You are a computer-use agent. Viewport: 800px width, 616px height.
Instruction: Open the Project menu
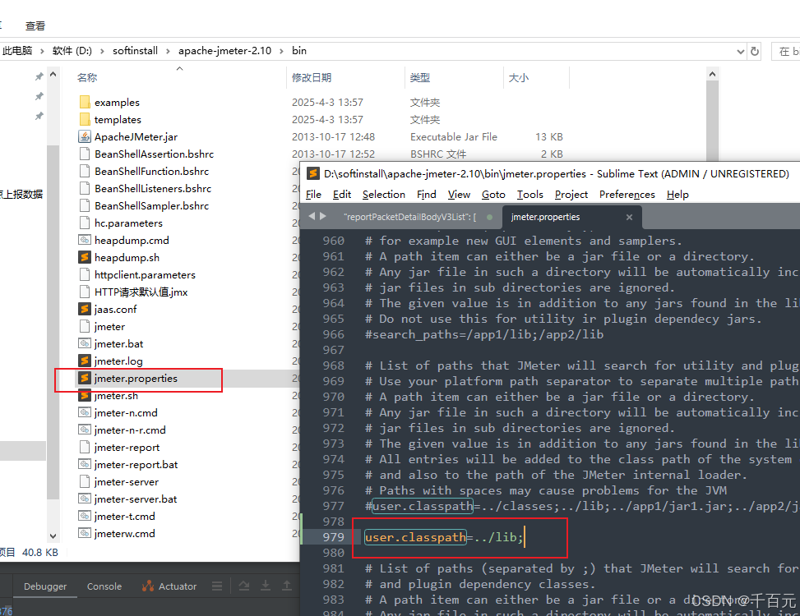tap(571, 194)
